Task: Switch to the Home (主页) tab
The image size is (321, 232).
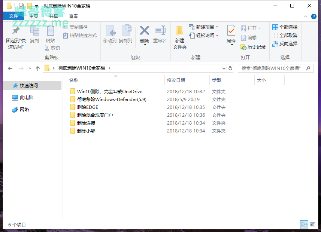Action: [x=34, y=16]
